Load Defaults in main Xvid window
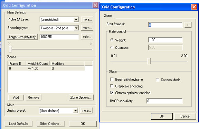 18,124
